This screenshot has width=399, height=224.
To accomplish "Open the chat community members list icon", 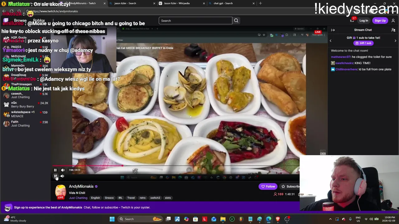I will [393, 30].
